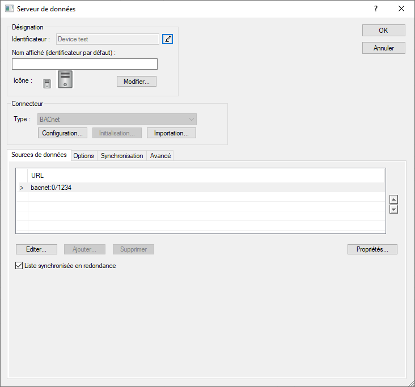Switch to the Options tab

click(x=83, y=156)
